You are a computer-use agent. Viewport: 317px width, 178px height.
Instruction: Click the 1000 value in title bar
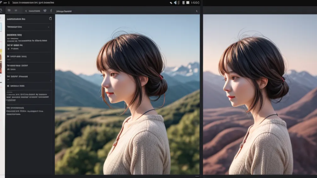pyautogui.click(x=195, y=3)
